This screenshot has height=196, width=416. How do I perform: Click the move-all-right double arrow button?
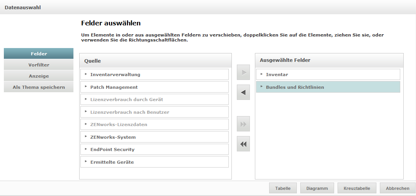click(x=243, y=124)
